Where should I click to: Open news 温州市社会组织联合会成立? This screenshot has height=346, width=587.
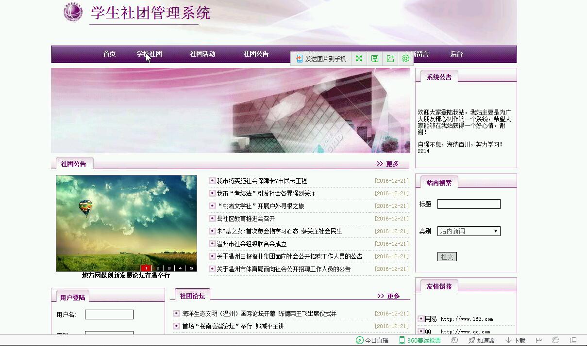coord(252,244)
